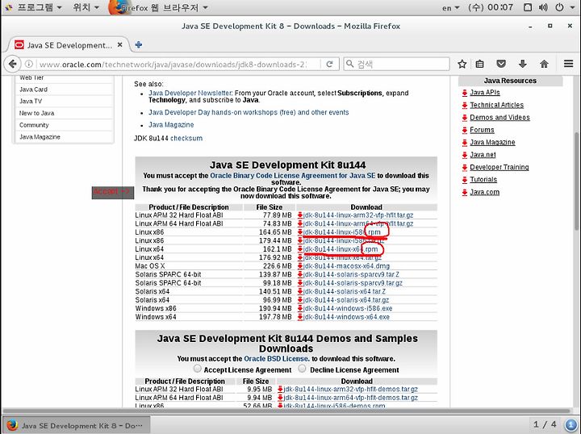This screenshot has width=581, height=434.
Task: Open the JDK 8u144 checksum link
Action: [x=186, y=138]
